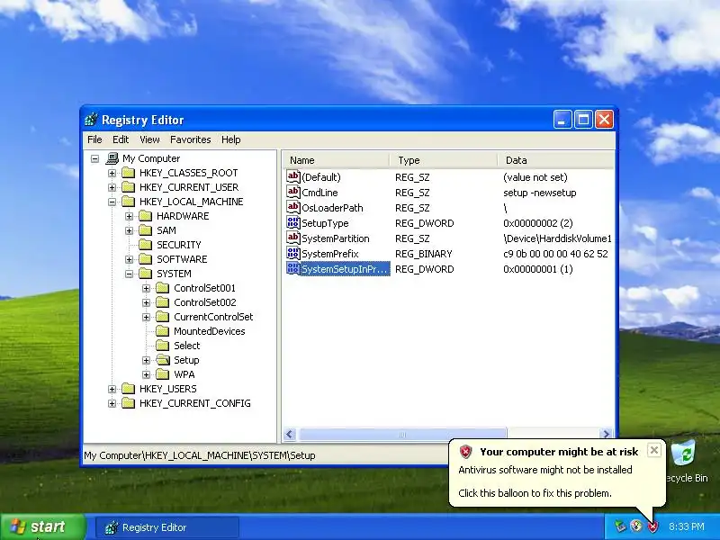Select the SetupType value name

(x=325, y=223)
